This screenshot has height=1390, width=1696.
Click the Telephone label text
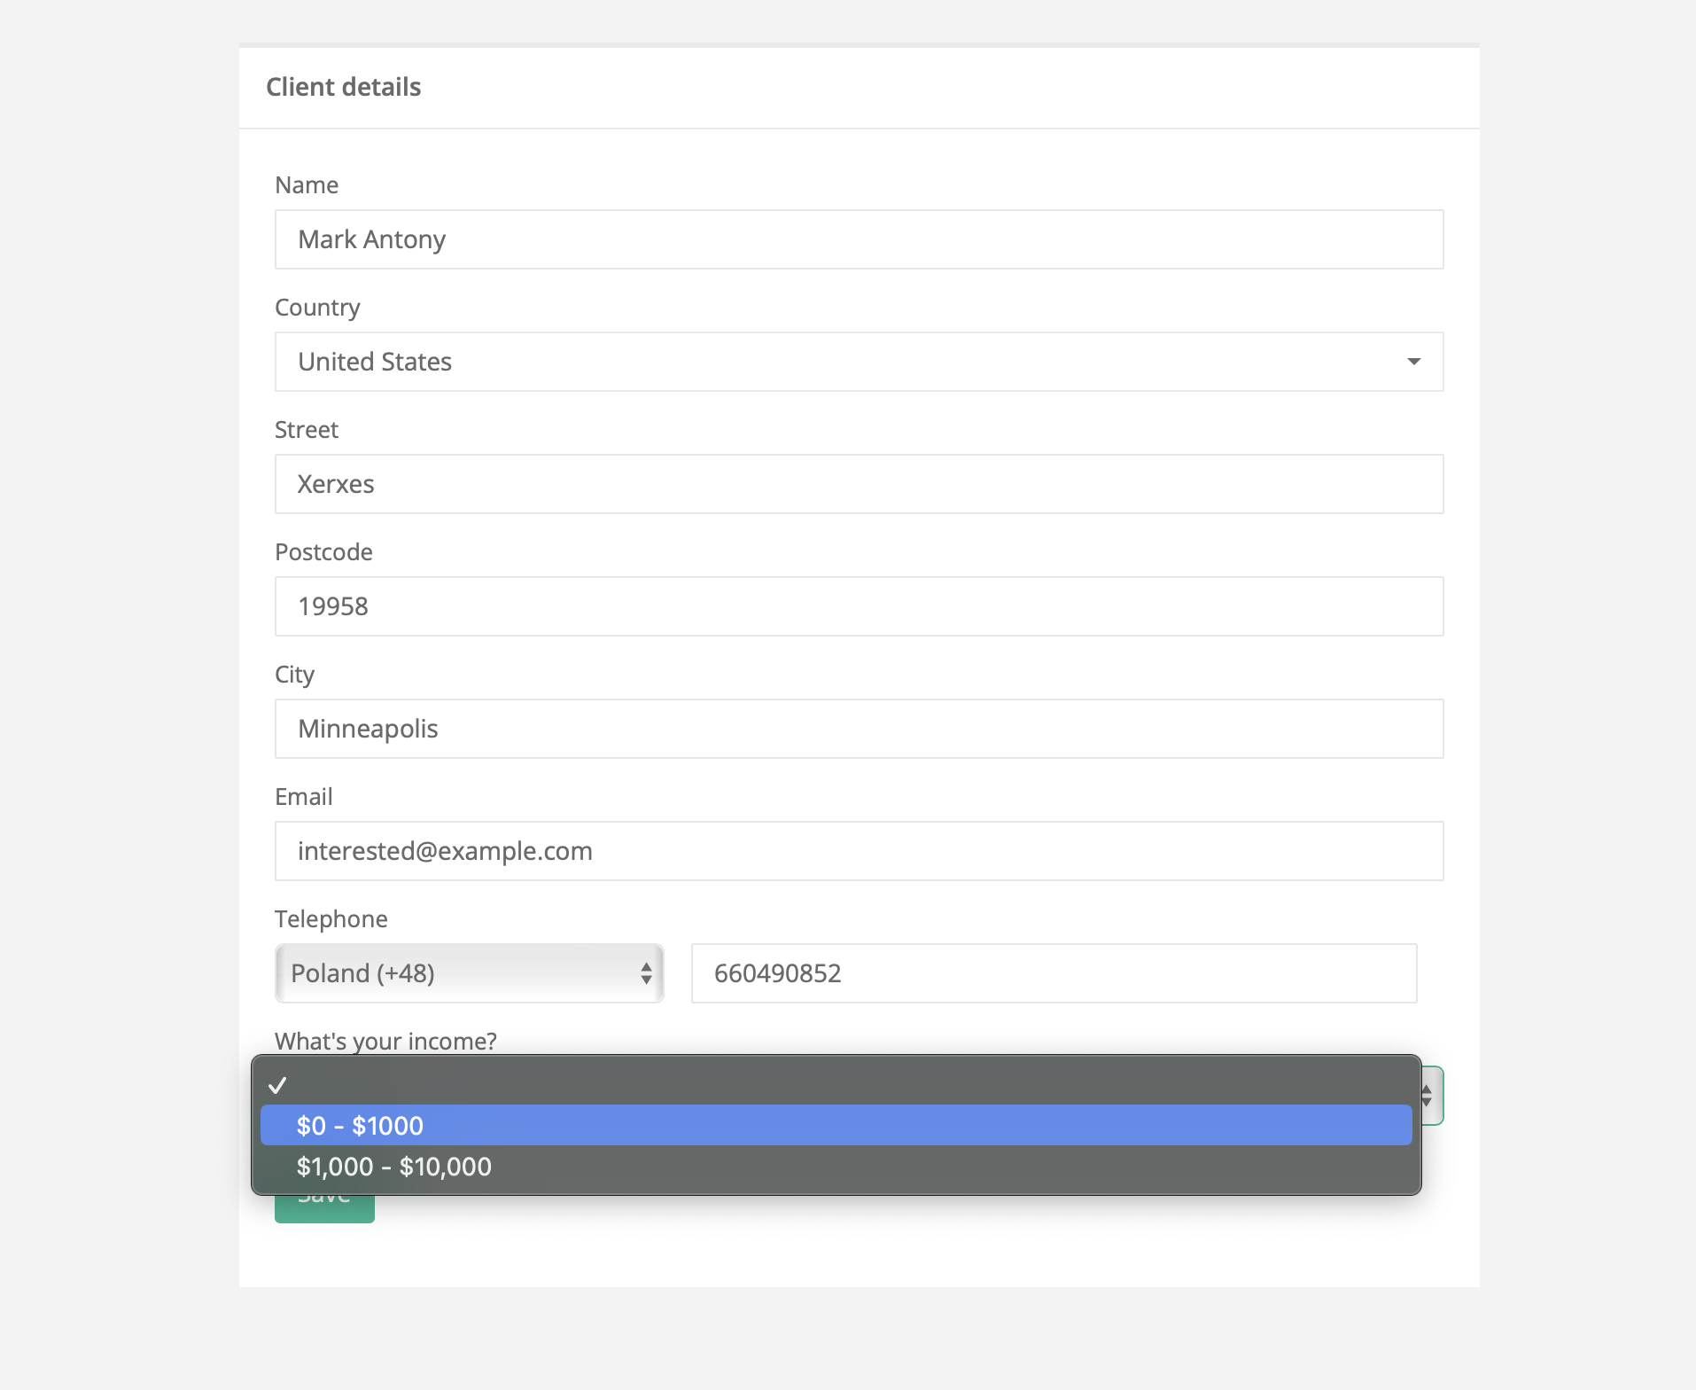tap(331, 919)
